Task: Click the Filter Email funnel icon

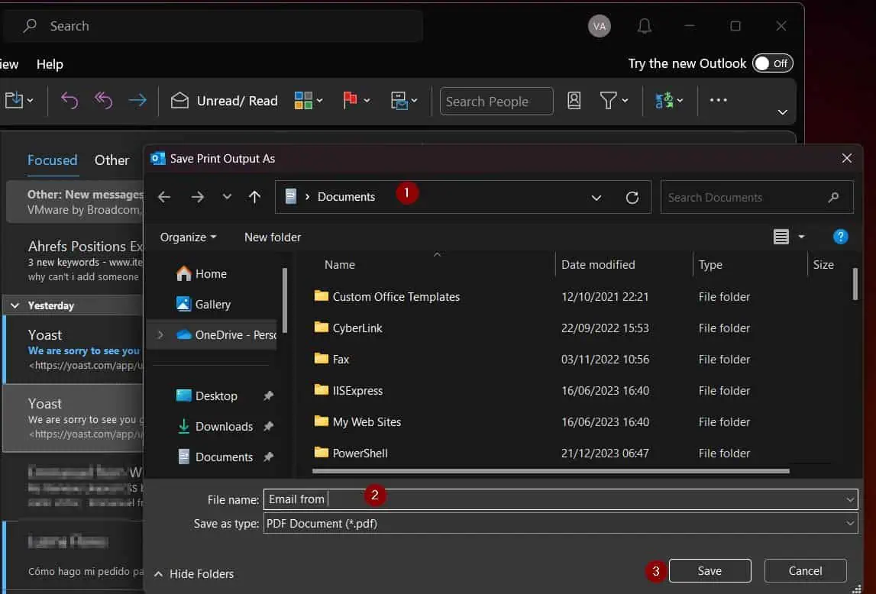Action: pos(608,101)
